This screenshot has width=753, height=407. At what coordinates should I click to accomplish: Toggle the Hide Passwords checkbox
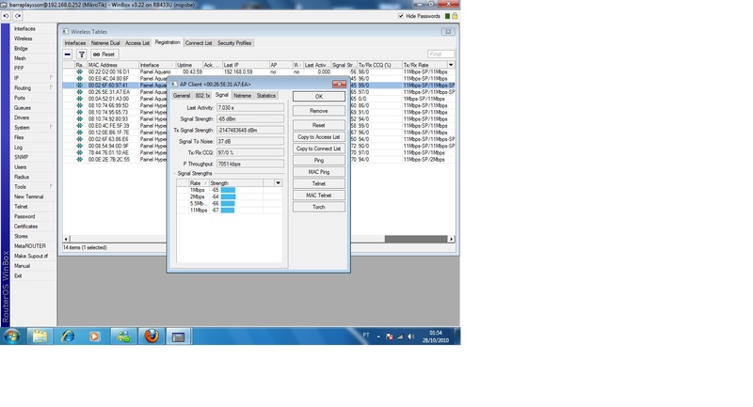point(401,16)
